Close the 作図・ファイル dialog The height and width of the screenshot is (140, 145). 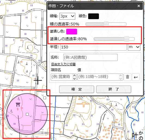[x=139, y=6]
